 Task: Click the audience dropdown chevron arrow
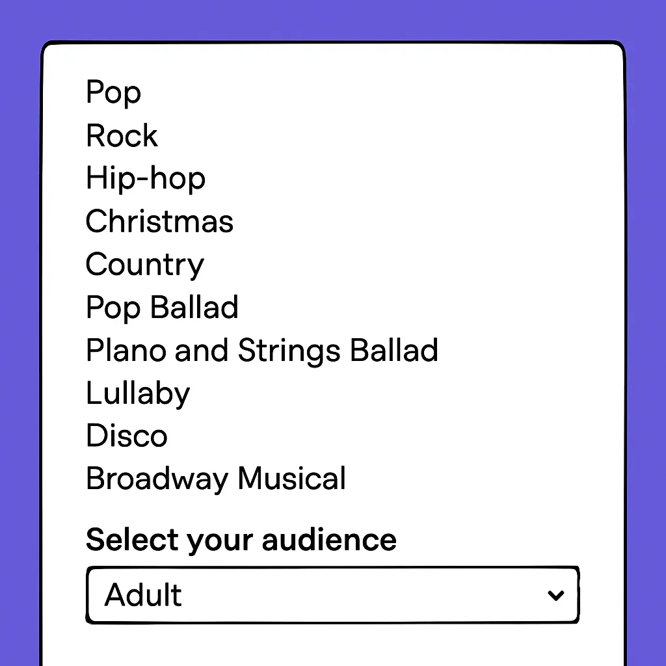coord(555,595)
